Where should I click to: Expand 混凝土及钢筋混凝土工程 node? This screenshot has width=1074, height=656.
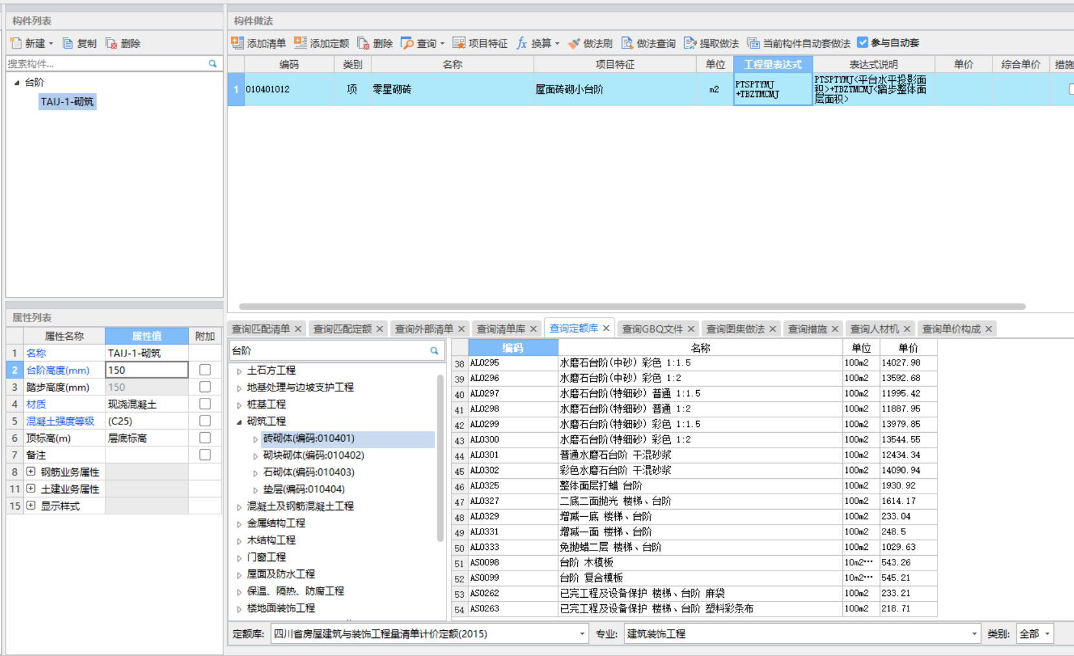pos(239,507)
